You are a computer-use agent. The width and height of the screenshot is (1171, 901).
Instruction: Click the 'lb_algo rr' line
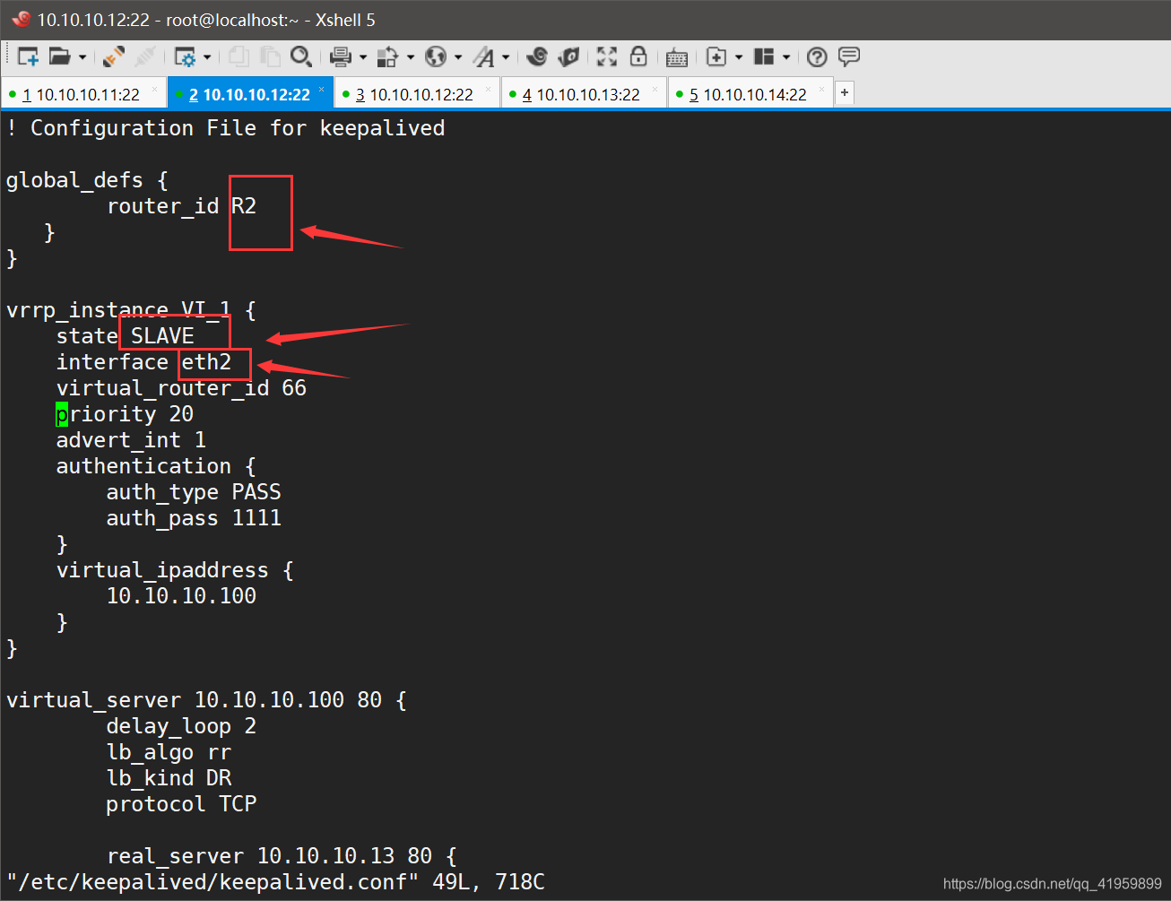click(169, 752)
